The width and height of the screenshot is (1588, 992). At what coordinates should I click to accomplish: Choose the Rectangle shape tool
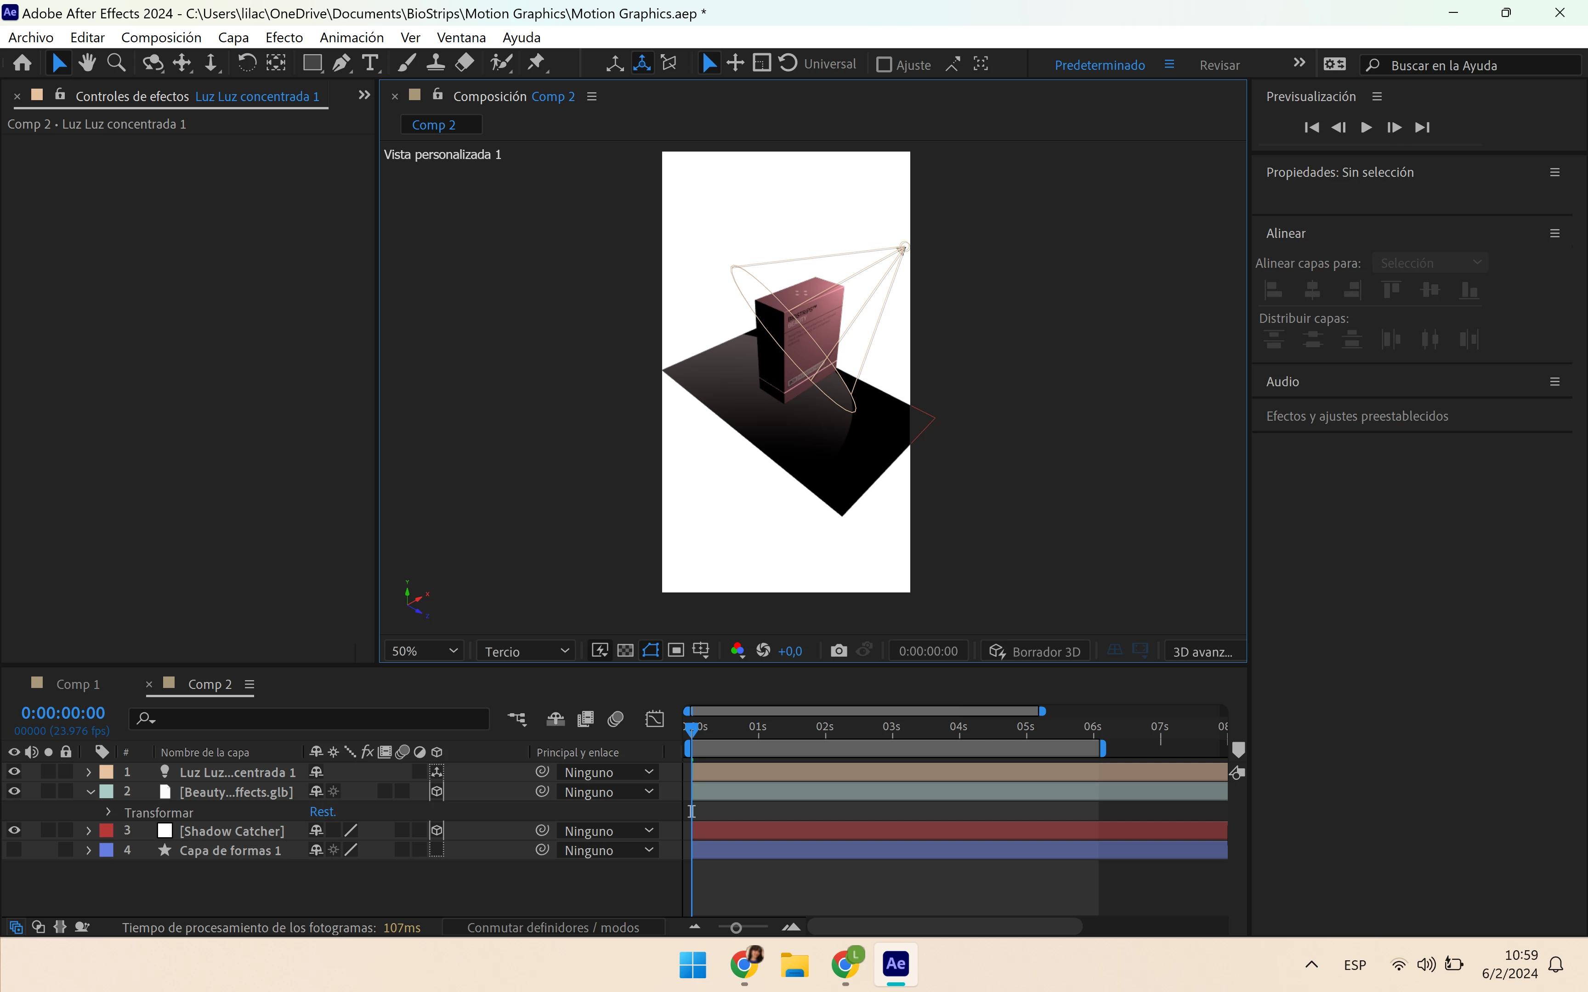(x=312, y=64)
